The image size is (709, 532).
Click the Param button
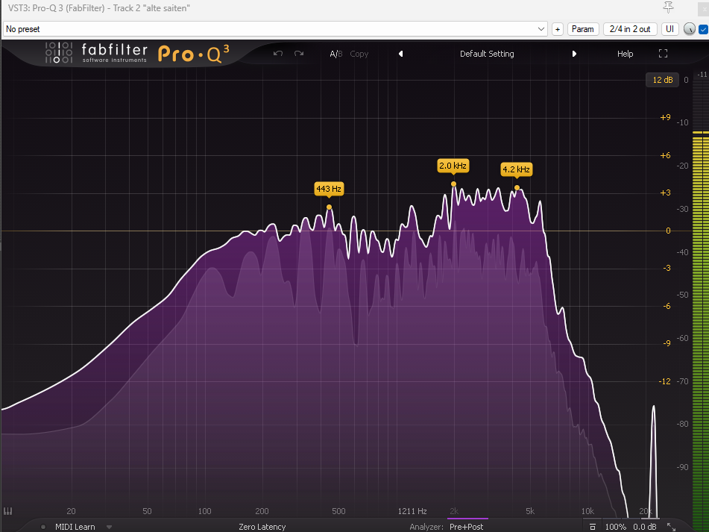point(582,29)
